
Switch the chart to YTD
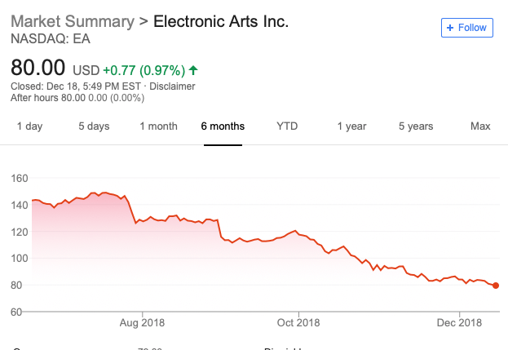tap(287, 126)
